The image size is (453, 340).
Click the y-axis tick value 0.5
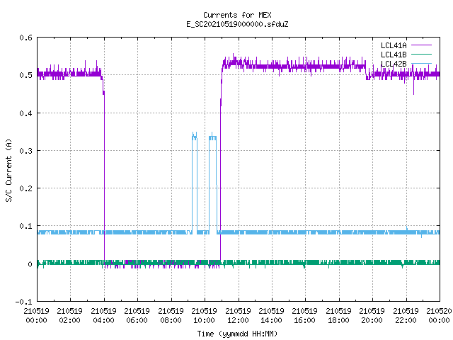pyautogui.click(x=25, y=75)
